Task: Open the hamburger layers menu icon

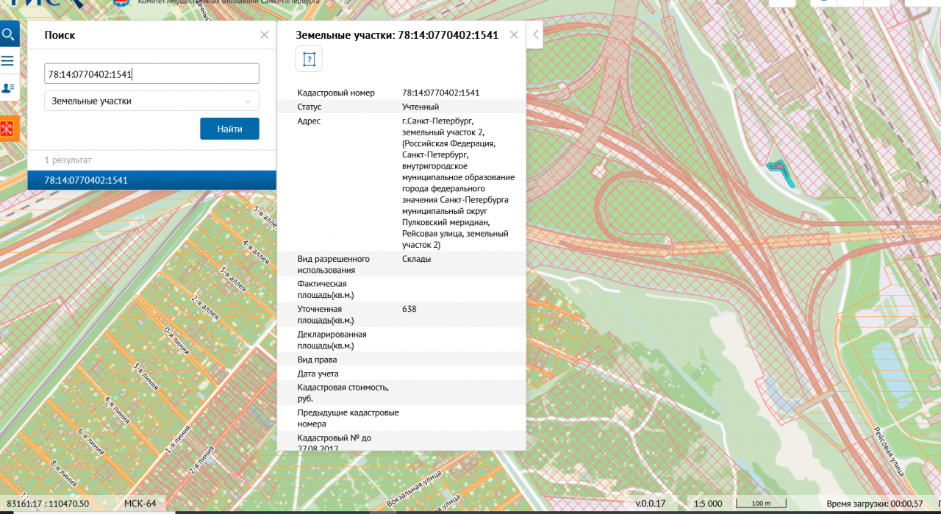Action: coord(9,61)
